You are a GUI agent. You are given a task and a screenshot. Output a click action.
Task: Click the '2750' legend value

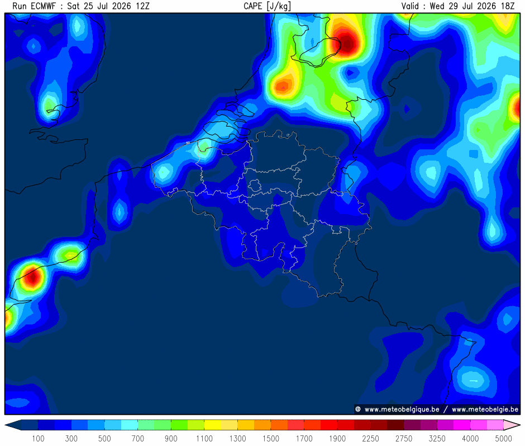404,439
